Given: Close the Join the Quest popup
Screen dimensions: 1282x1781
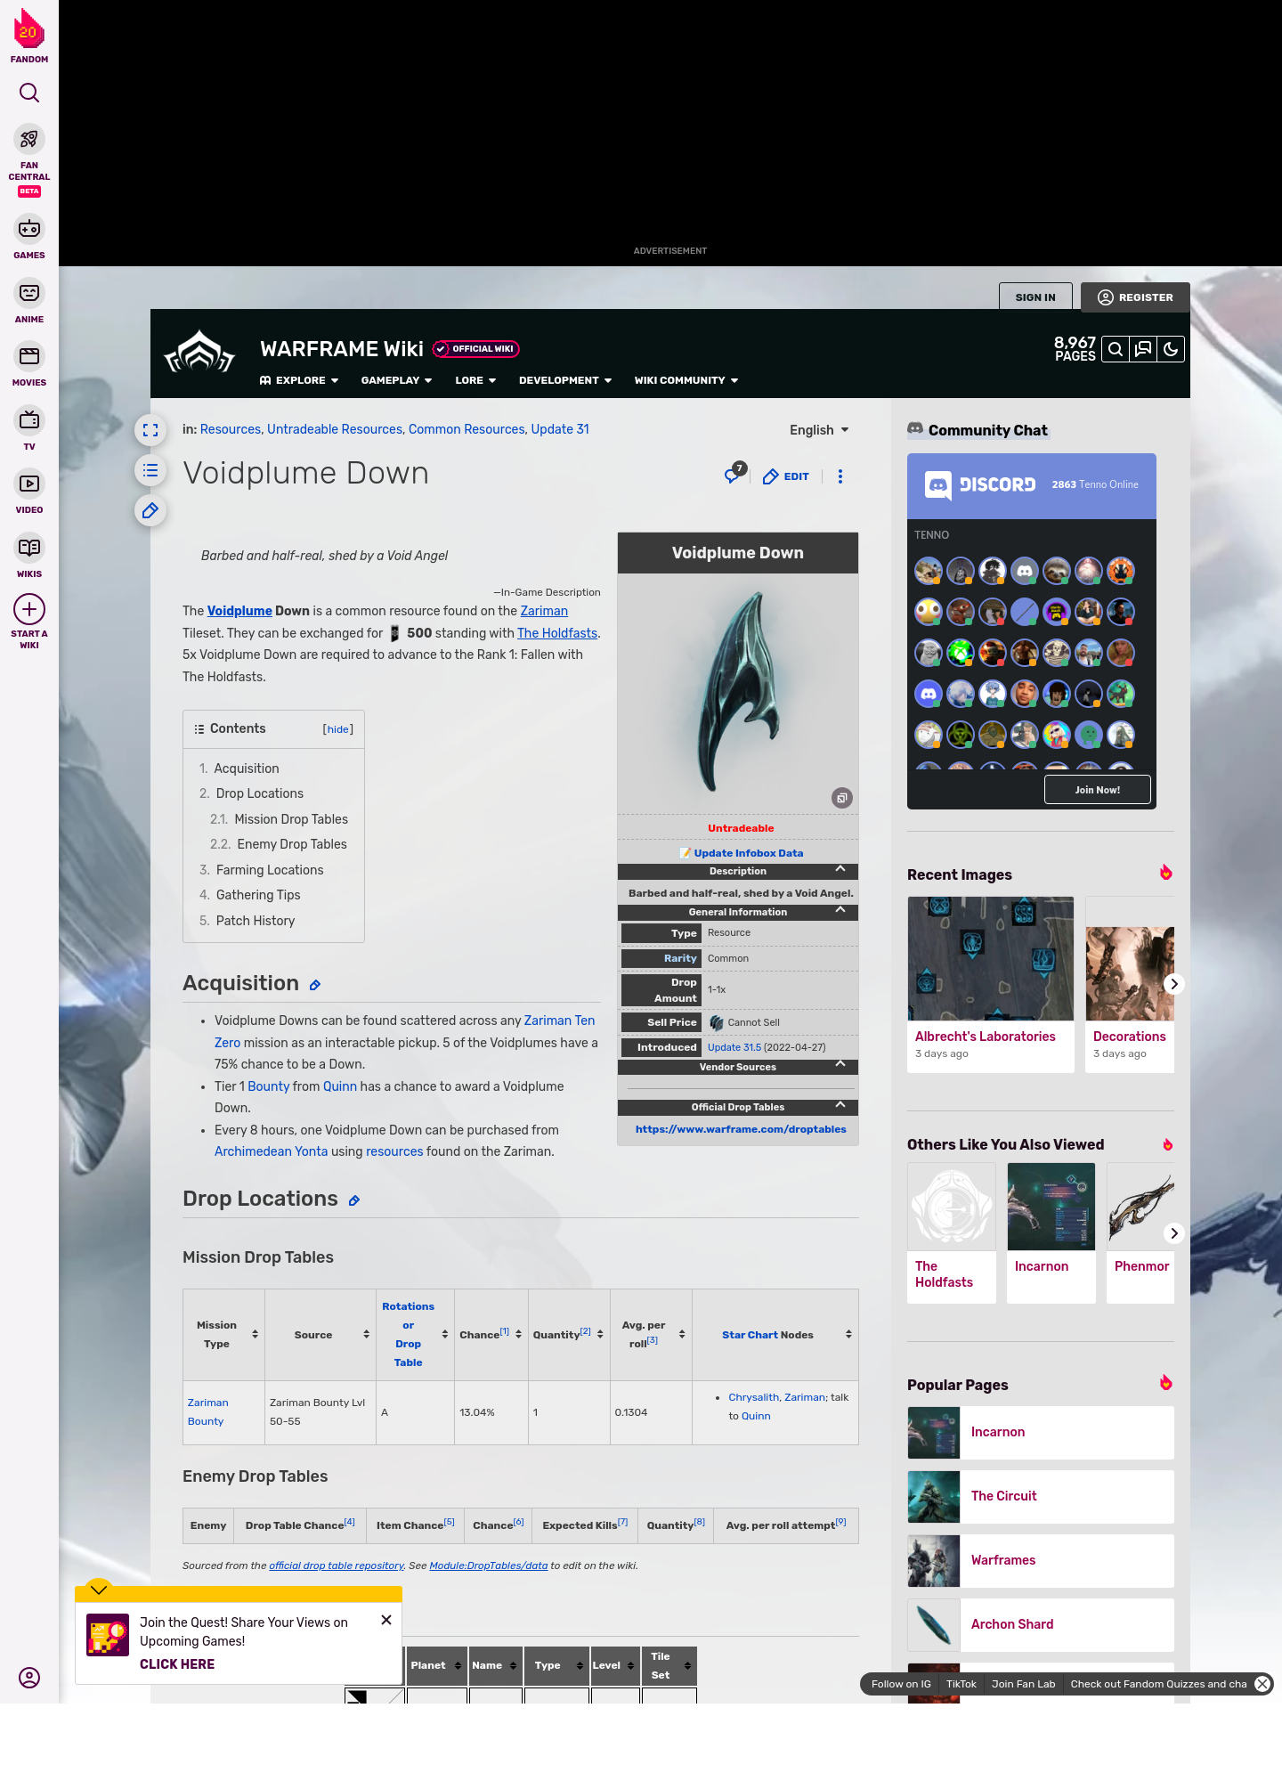Looking at the screenshot, I should tap(386, 1620).
